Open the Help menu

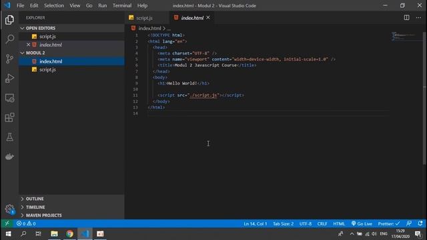tap(142, 5)
